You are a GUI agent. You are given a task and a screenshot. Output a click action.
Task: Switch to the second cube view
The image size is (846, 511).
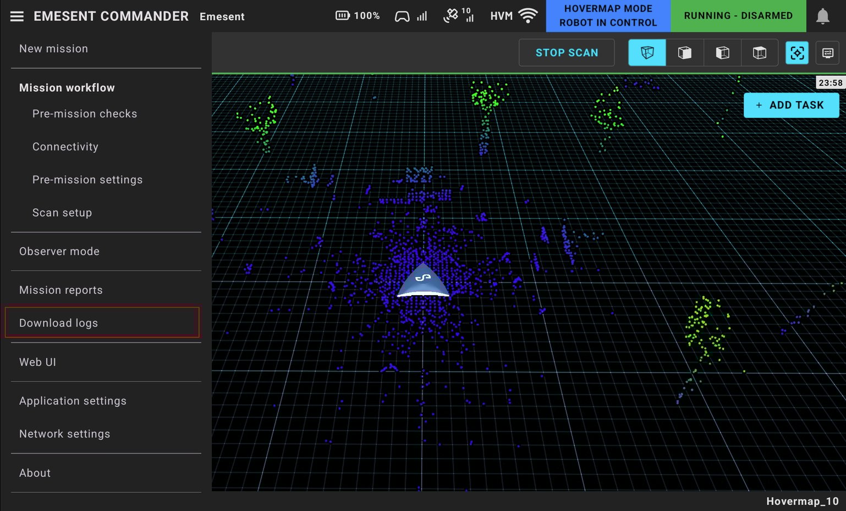click(684, 53)
